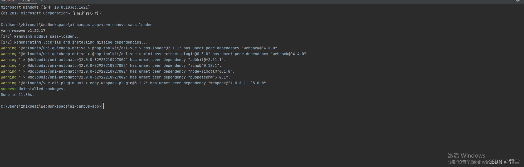Close the Local terminal session tab
The image size is (524, 167).
(x=33, y=1)
